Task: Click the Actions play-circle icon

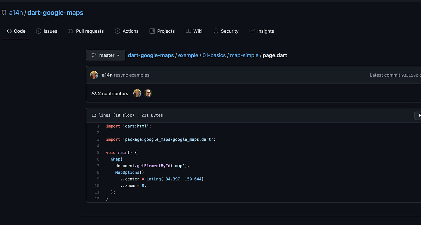Action: pyautogui.click(x=118, y=31)
